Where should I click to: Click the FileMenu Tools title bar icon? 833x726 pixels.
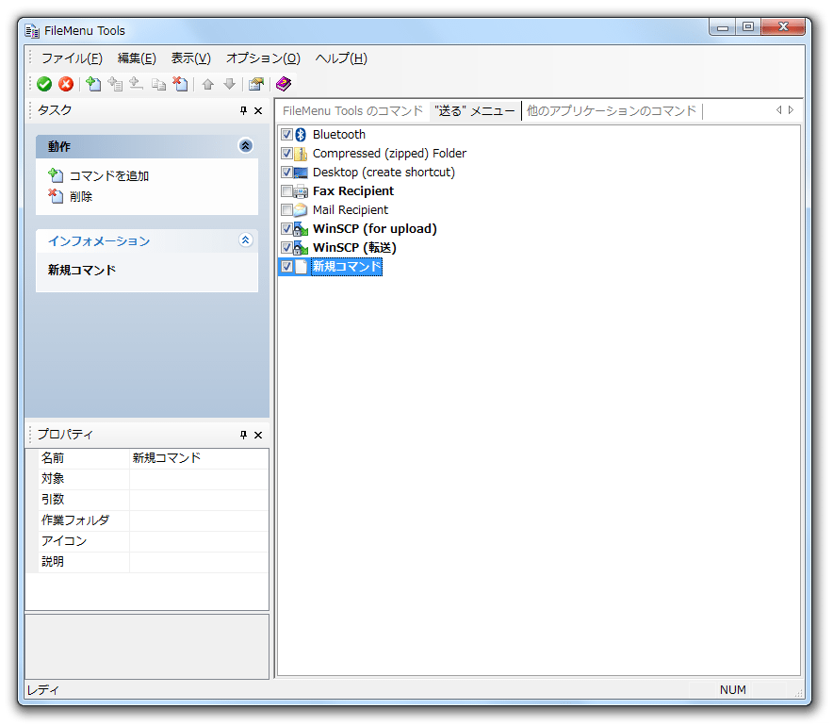(x=32, y=31)
